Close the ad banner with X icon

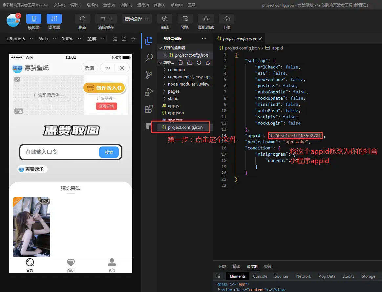pos(17,79)
